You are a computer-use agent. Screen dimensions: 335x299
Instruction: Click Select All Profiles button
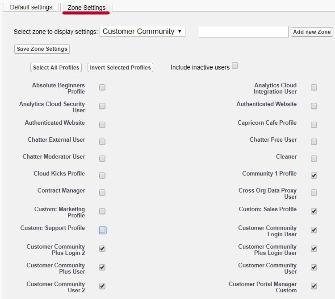(56, 68)
